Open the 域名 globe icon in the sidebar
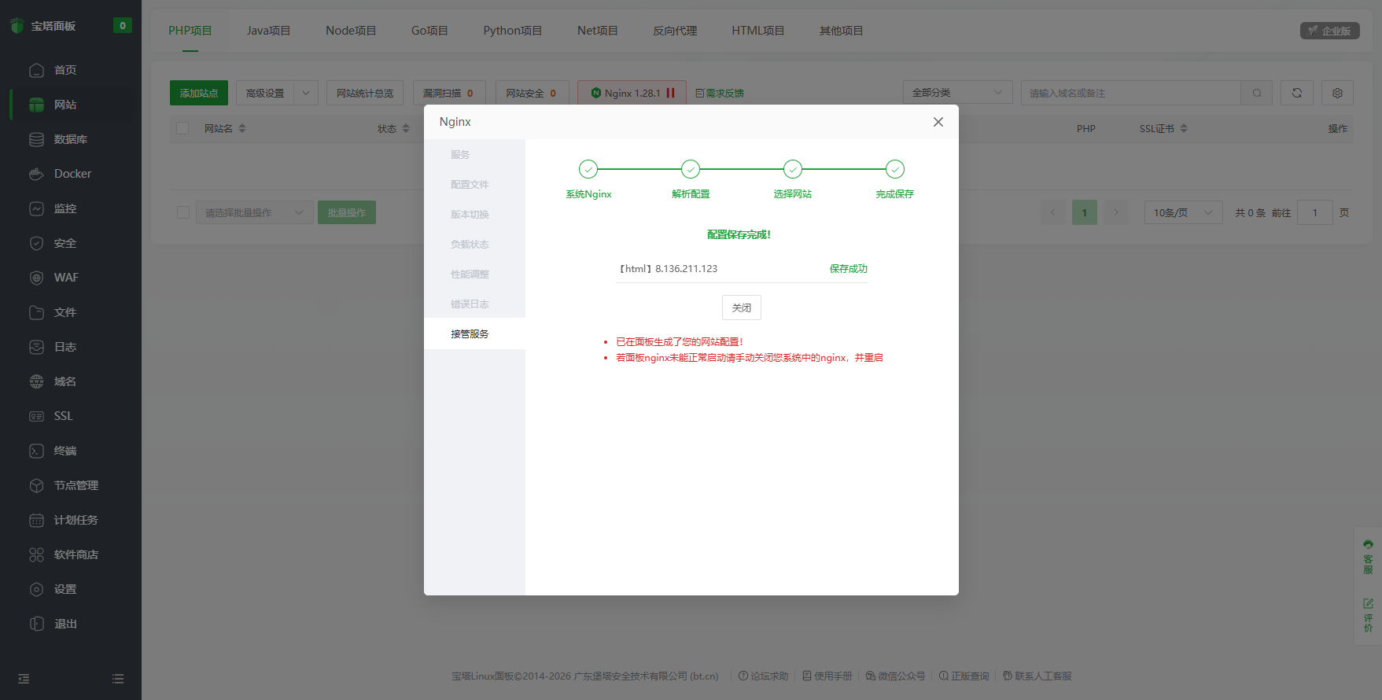 click(x=36, y=381)
